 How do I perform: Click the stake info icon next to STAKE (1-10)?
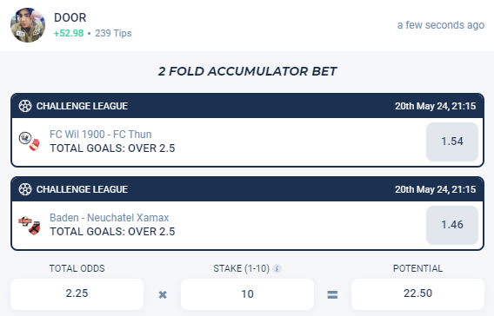277,268
